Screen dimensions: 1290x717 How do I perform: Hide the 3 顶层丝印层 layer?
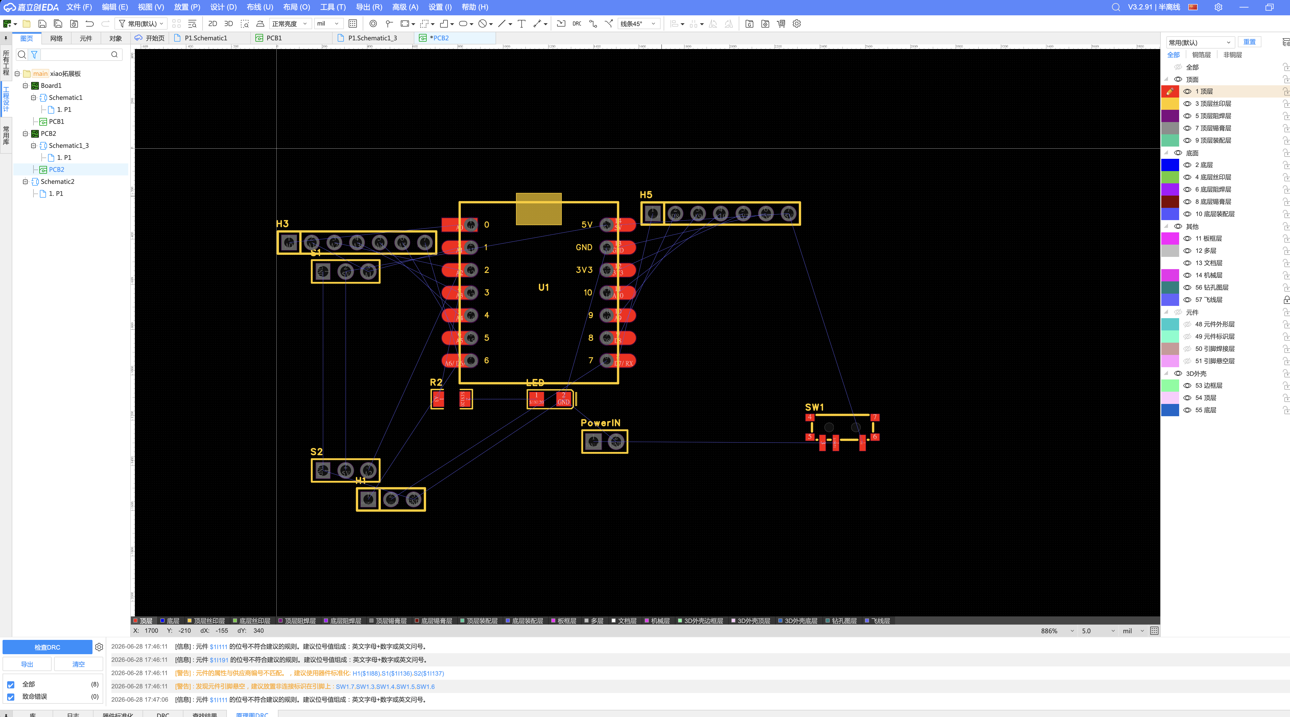click(x=1187, y=104)
